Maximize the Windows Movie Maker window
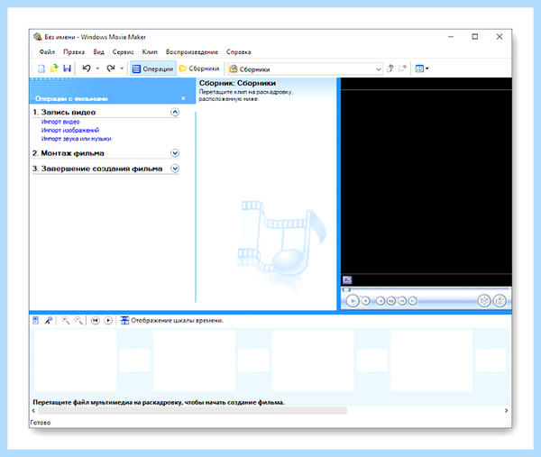Viewport: 541px width, 457px height. coord(475,37)
